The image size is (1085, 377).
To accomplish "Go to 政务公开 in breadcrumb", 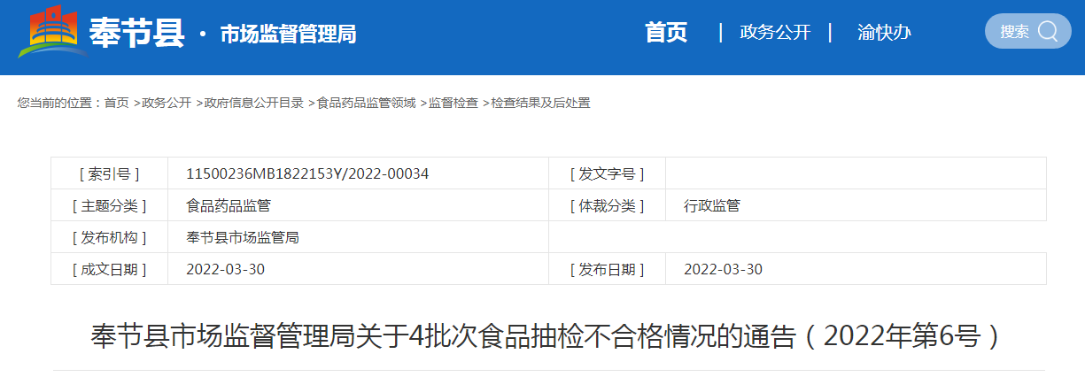I will point(167,103).
